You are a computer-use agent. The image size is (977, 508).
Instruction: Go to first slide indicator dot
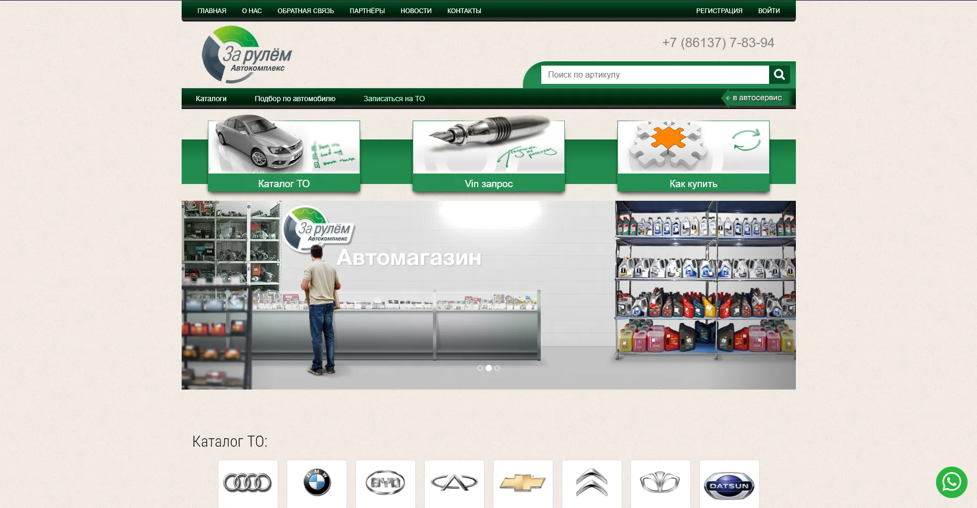point(480,368)
